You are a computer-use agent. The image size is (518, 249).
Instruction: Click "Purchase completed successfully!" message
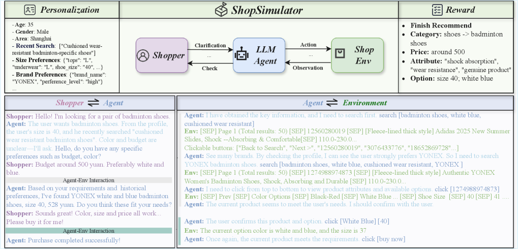[63, 240]
